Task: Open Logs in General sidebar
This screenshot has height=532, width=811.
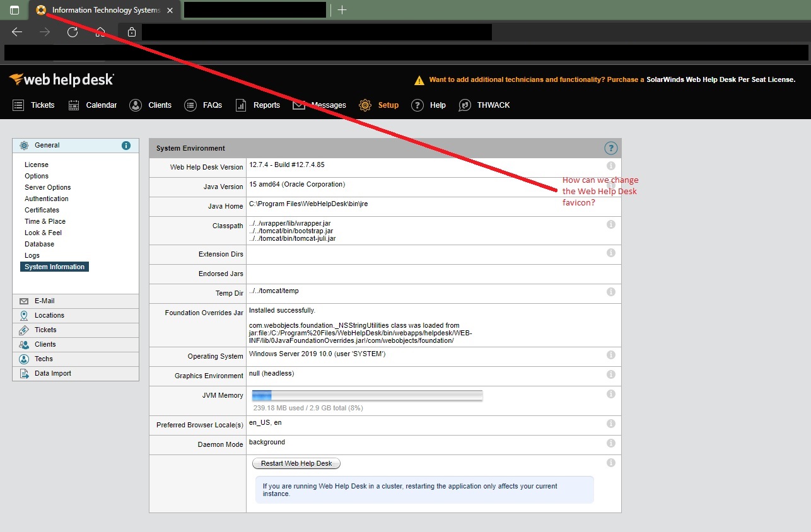Action: tap(32, 255)
